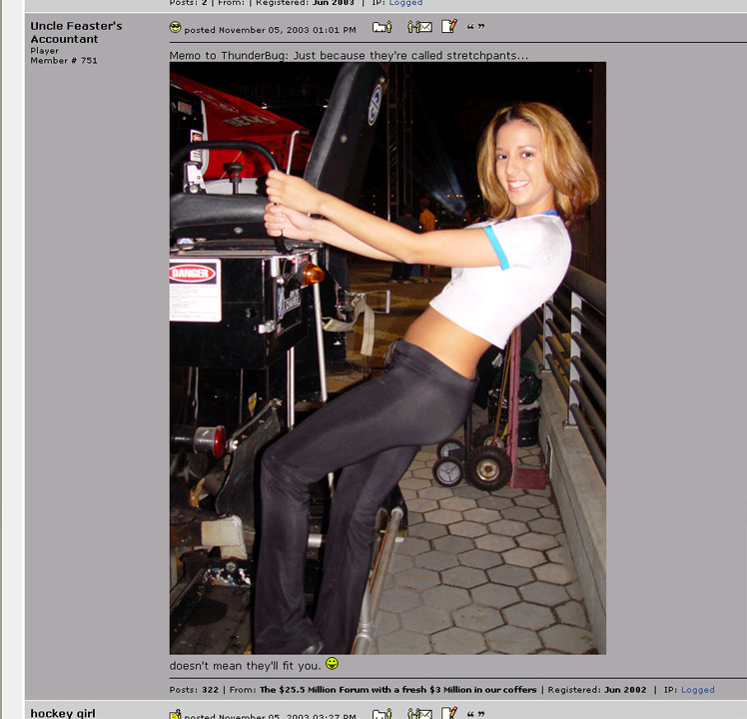Image resolution: width=747 pixels, height=719 pixels.
Task: Quote hockey girl's post
Action: coord(475,714)
